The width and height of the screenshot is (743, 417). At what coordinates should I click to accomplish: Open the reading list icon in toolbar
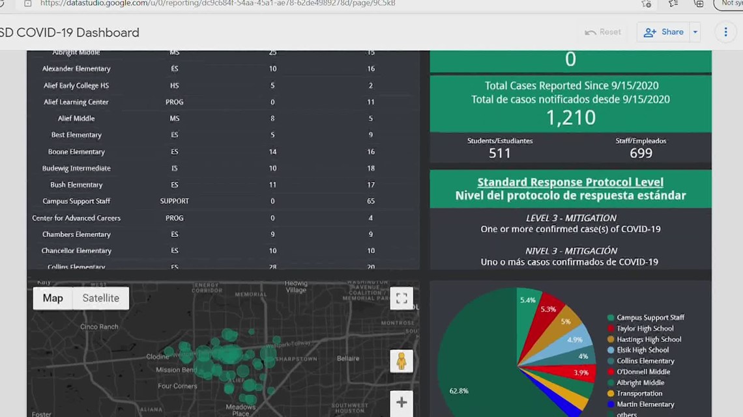[673, 4]
